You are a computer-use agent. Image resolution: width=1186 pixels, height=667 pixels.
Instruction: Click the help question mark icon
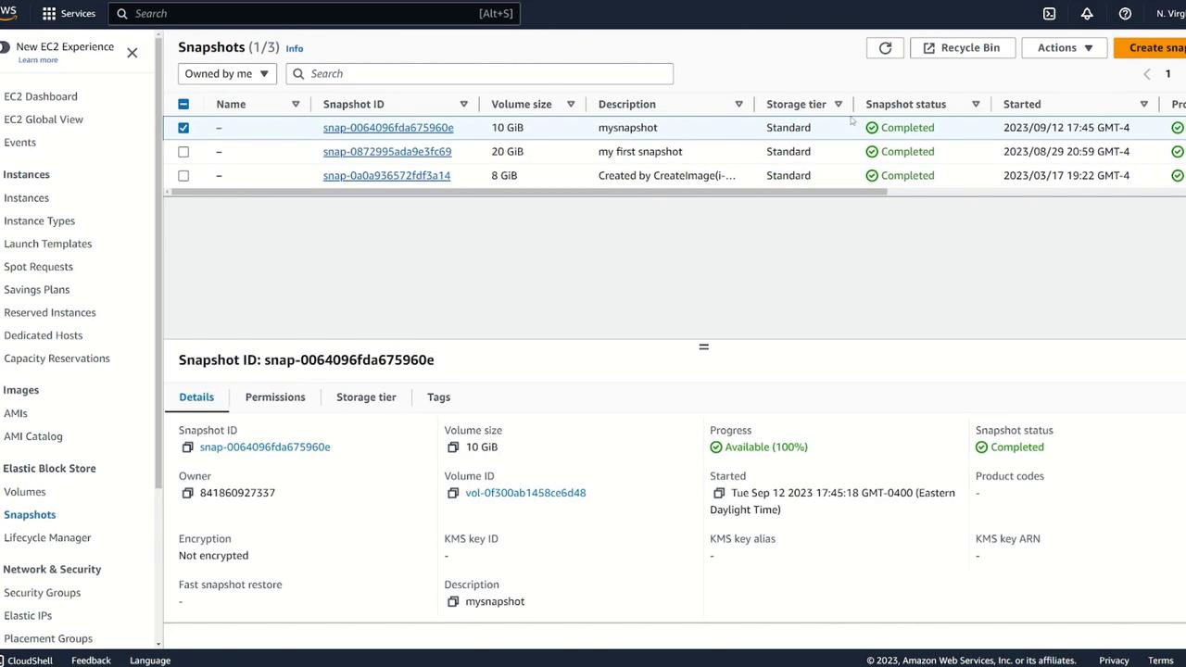tap(1125, 14)
